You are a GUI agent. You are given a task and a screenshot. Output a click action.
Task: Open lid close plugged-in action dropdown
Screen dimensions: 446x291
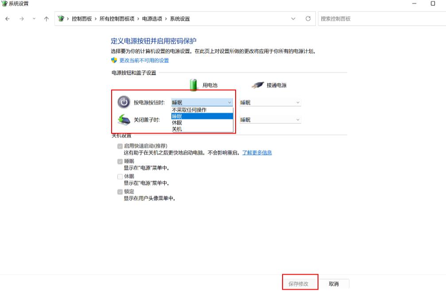tap(270, 120)
